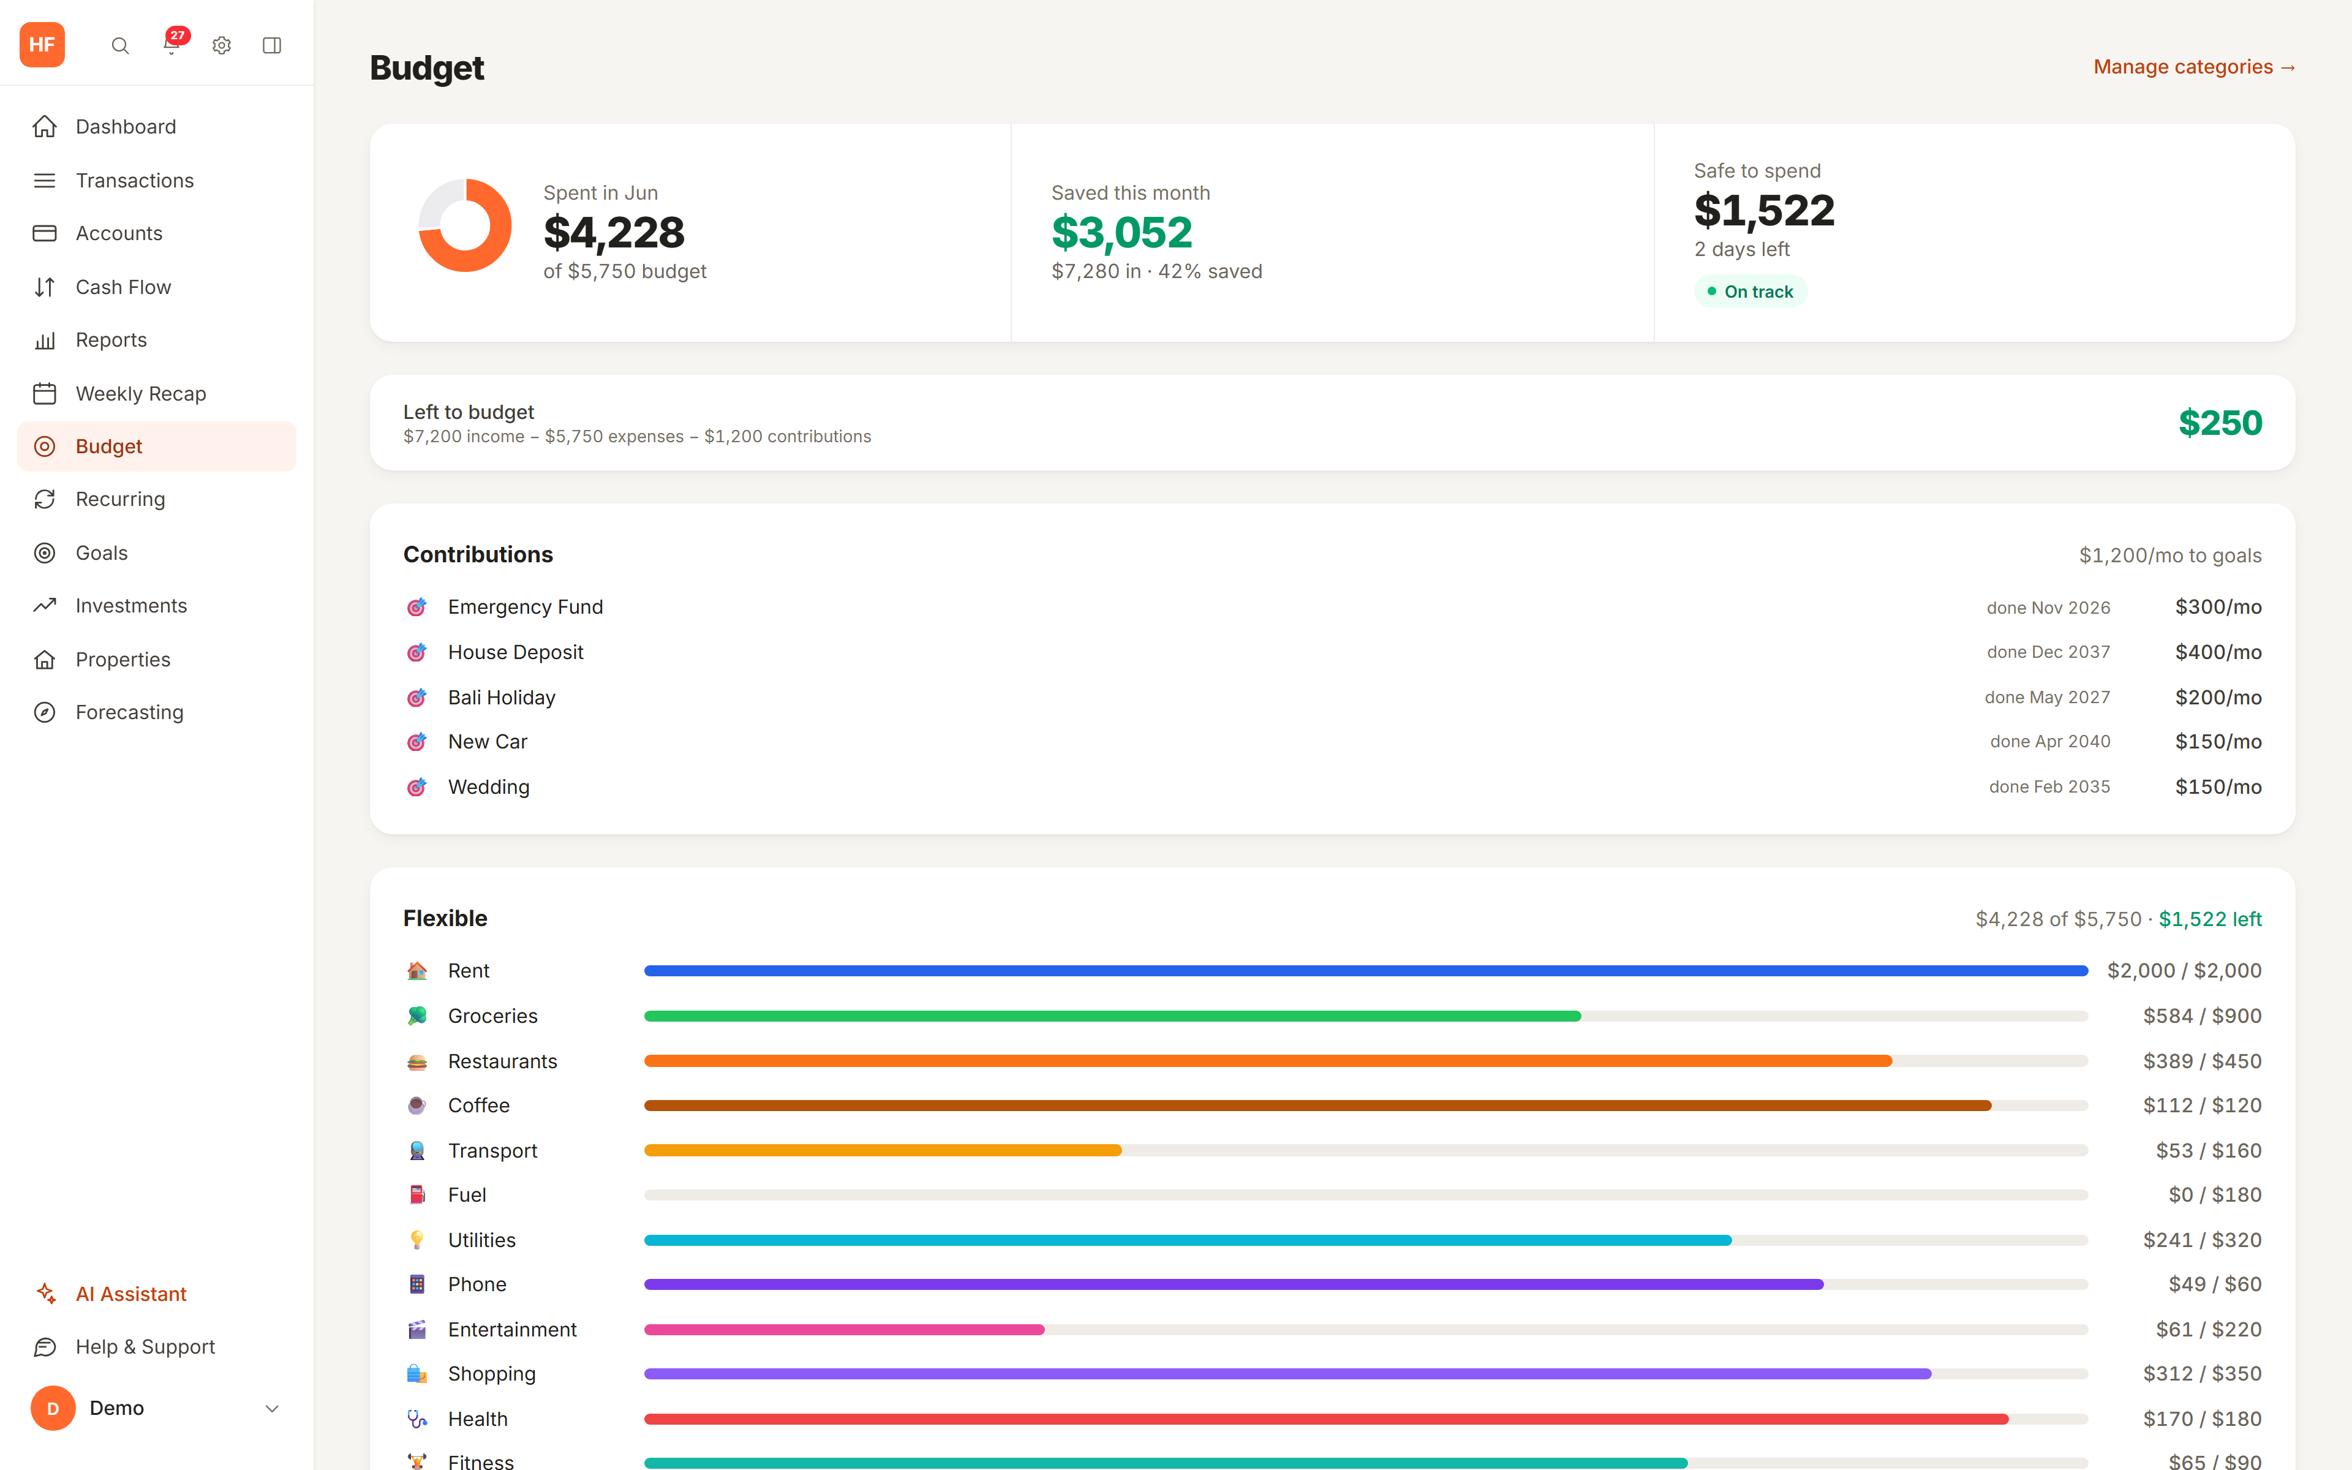The width and height of the screenshot is (2352, 1470).
Task: Click the Rent budget progress bar
Action: (x=1365, y=971)
